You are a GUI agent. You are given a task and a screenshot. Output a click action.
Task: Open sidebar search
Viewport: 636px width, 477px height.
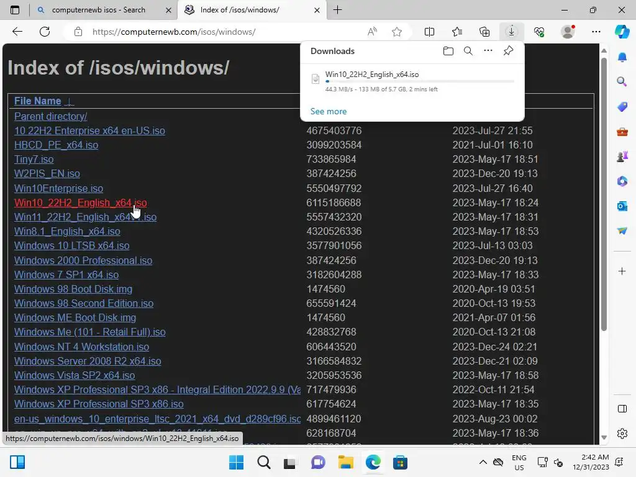[x=622, y=81]
